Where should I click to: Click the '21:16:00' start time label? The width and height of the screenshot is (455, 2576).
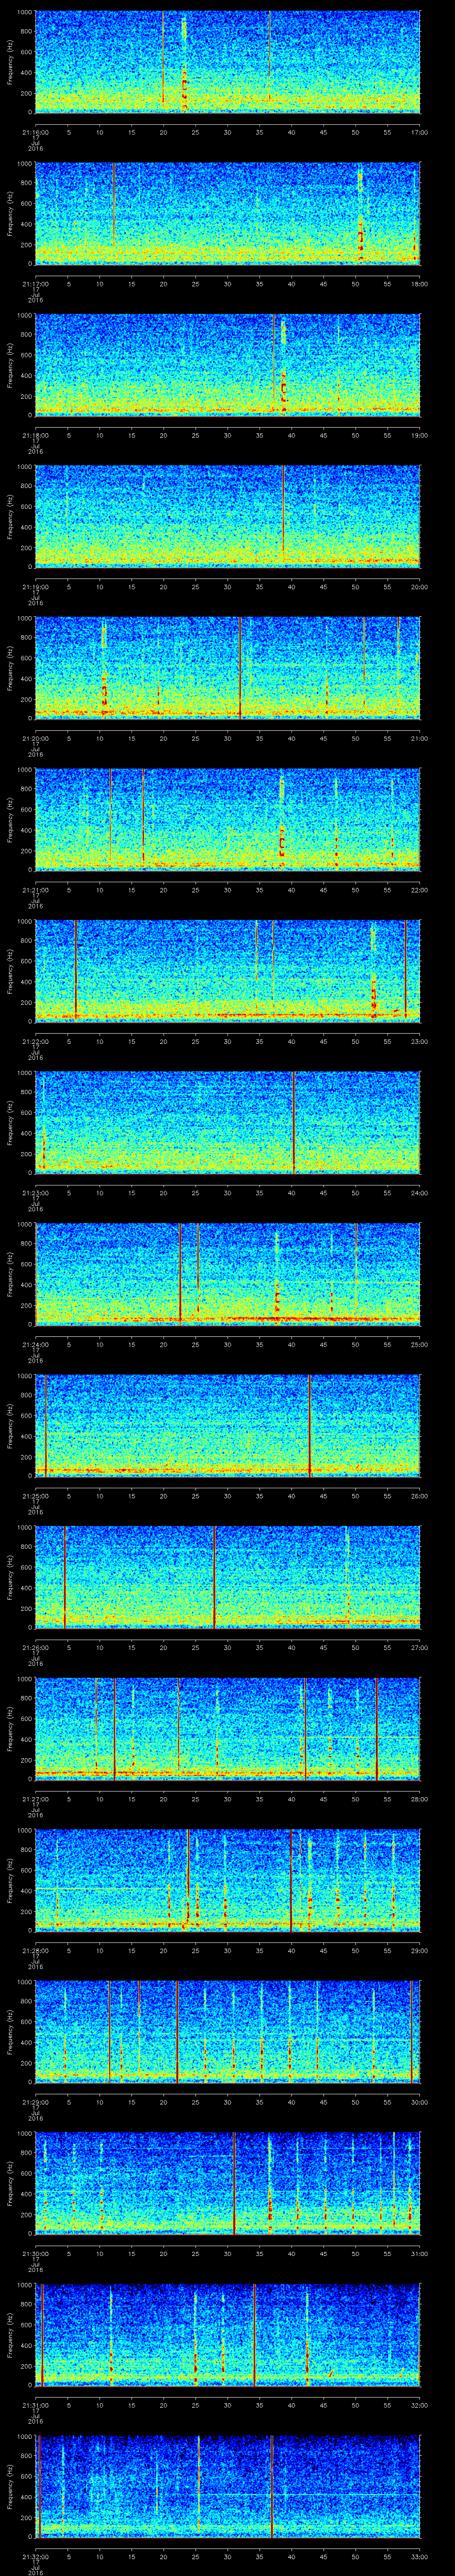point(36,132)
